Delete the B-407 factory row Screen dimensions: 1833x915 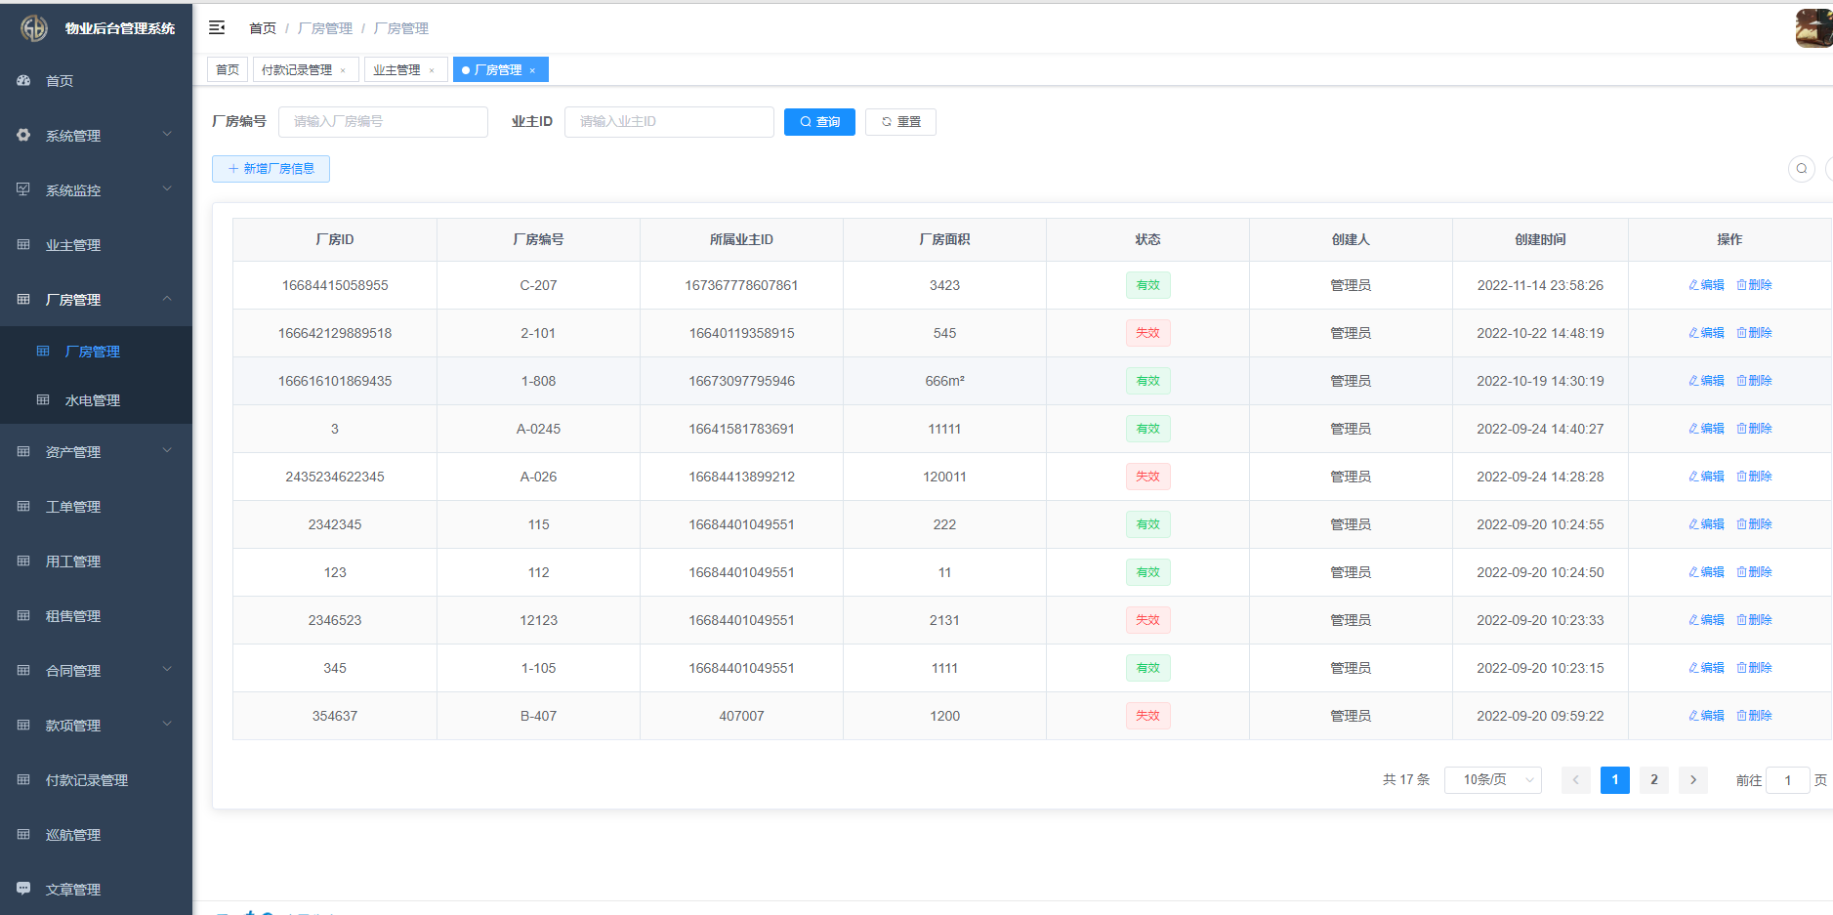(1754, 716)
